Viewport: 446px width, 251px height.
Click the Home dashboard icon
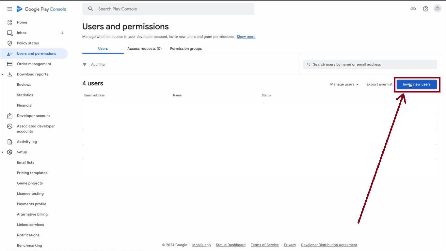click(10, 23)
